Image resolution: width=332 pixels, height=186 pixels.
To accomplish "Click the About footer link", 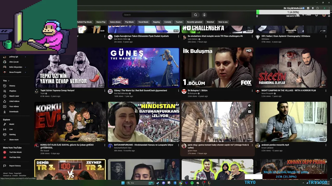I will pyautogui.click(x=5, y=173).
